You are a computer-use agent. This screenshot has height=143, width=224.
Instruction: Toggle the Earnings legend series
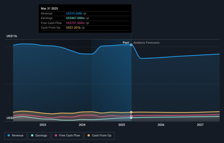(39, 136)
